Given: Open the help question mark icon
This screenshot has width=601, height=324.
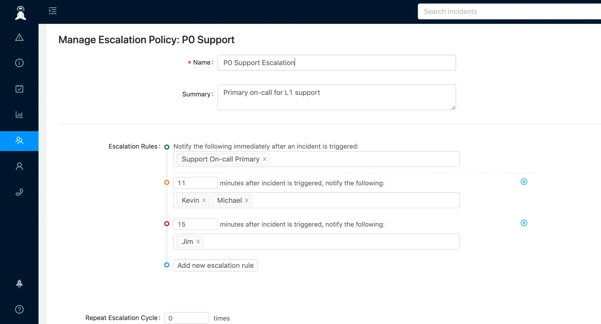Looking at the screenshot, I should click(19, 309).
